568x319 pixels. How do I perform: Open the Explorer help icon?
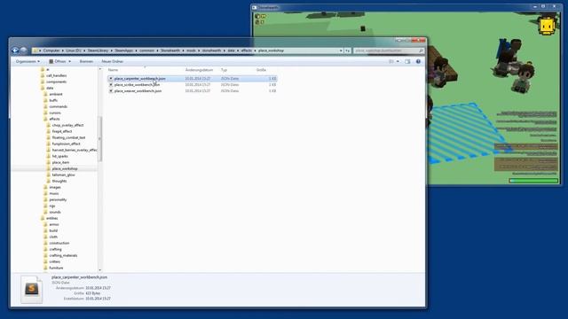click(418, 61)
